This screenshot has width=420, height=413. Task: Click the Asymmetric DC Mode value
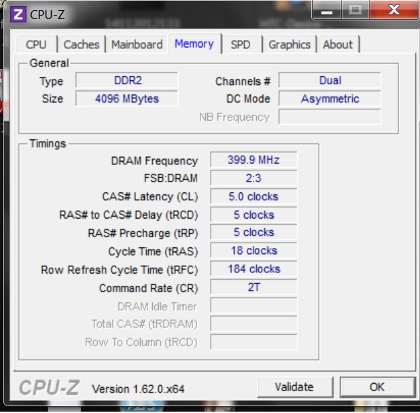[x=330, y=98]
